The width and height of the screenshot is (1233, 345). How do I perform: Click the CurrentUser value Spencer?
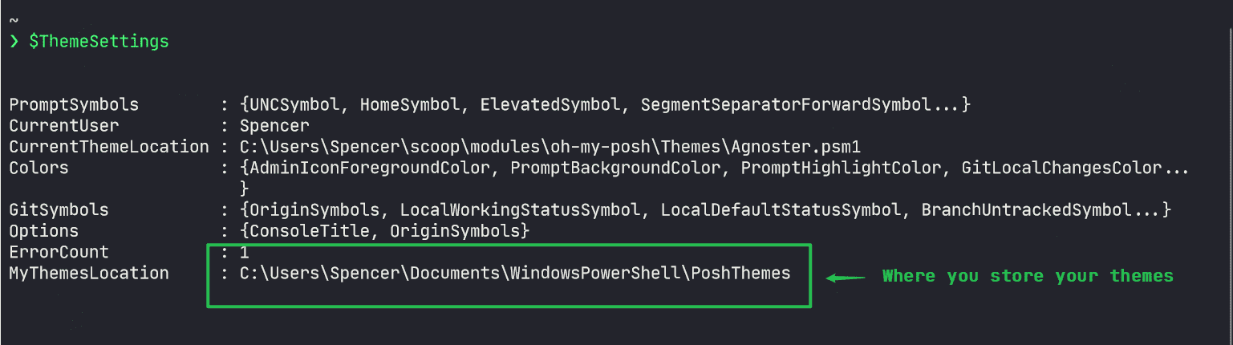click(x=274, y=126)
